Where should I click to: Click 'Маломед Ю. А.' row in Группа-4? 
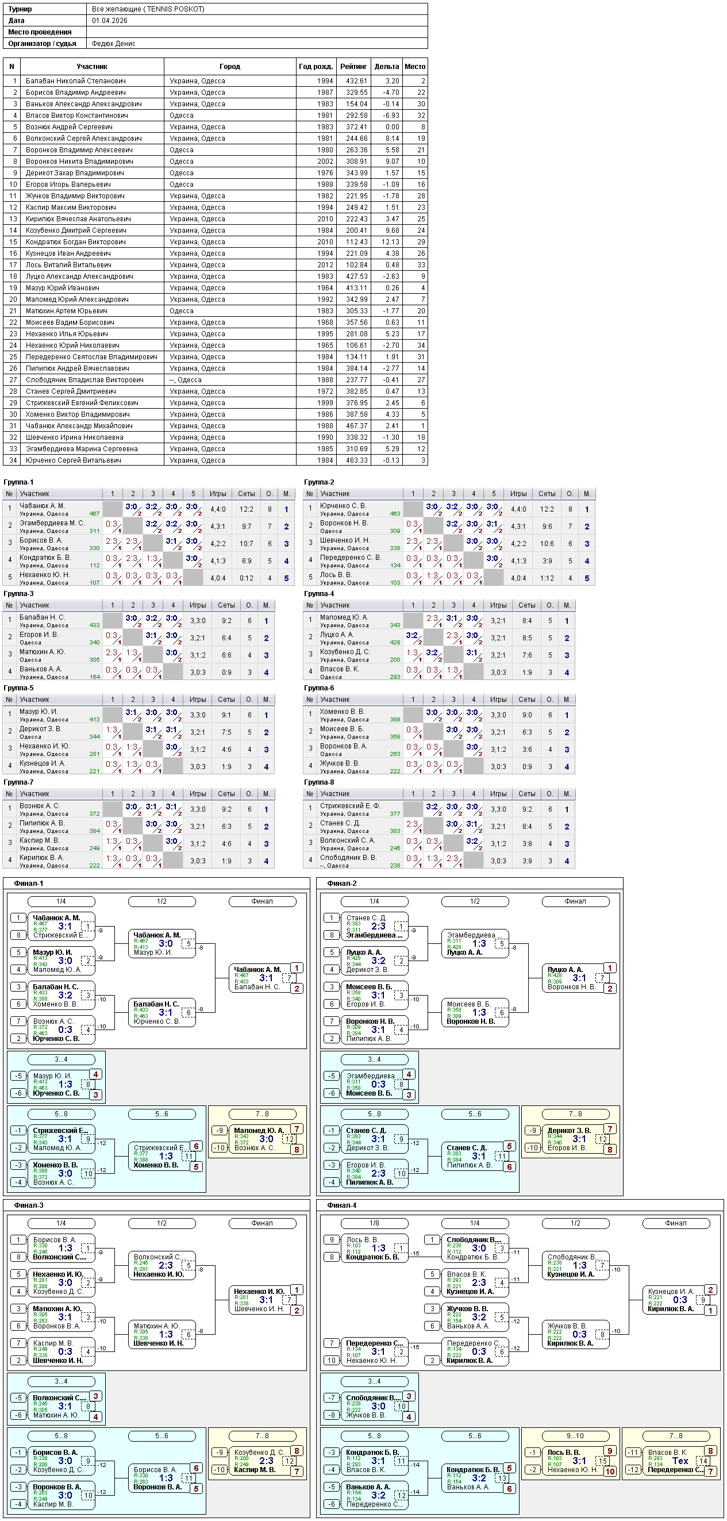click(x=439, y=621)
